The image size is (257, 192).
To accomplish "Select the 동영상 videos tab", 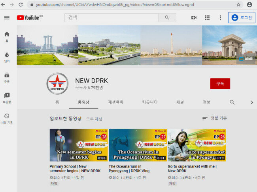I will pos(83,102).
